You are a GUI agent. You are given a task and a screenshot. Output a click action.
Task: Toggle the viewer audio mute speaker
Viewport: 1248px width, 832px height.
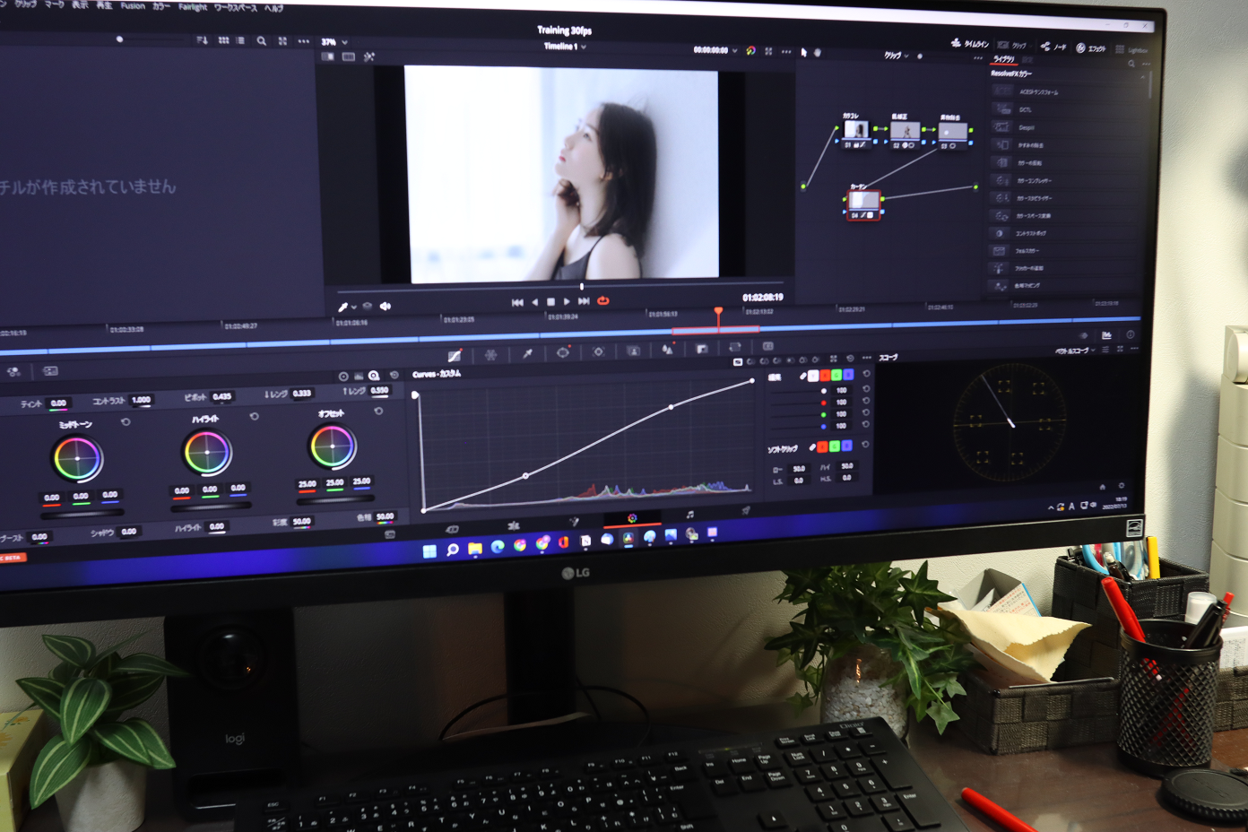[x=386, y=306]
